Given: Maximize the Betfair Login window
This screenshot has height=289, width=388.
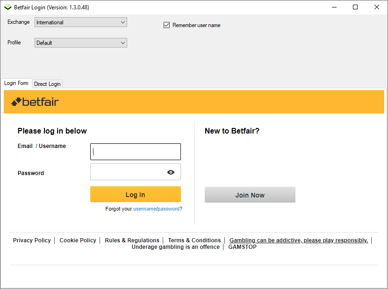Looking at the screenshot, I should [355, 7].
